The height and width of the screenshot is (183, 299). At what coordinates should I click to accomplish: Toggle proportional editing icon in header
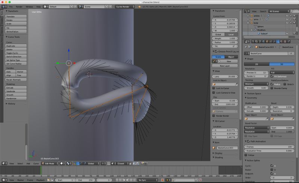point(103,164)
